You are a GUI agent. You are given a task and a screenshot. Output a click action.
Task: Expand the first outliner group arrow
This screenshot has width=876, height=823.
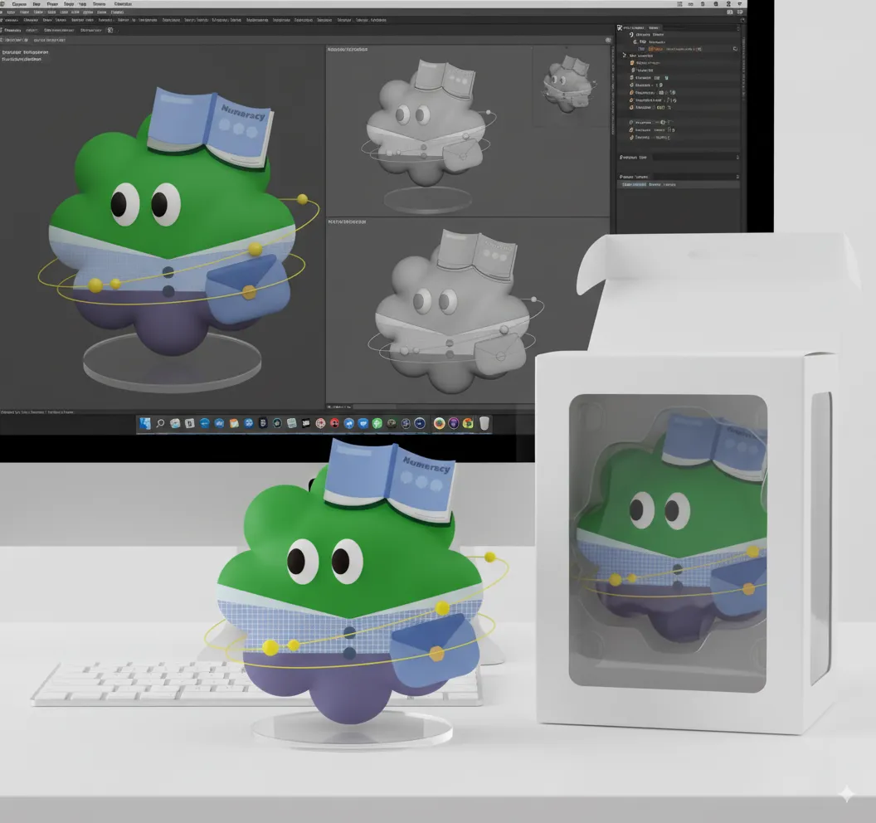[625, 56]
